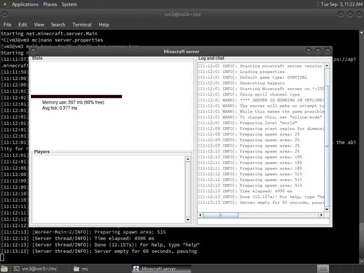
Task: Click the terminal cursor prompt at the bottom
Action: click(x=2, y=257)
